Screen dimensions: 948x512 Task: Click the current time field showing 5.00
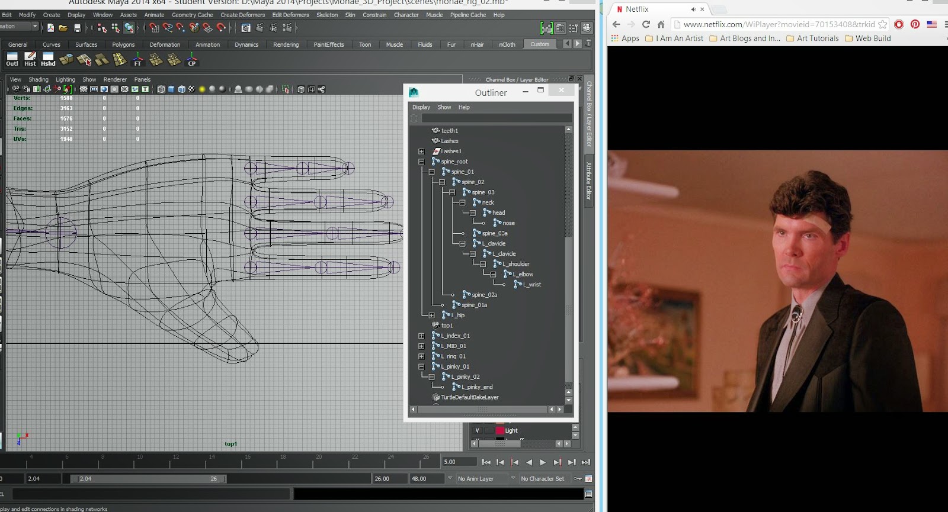point(459,462)
